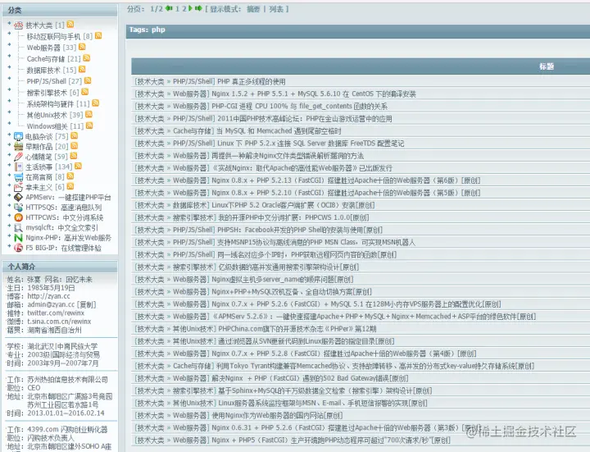Open t.sina.com.cn/rewinx weibo link
This screenshot has height=452, width=590.
59,322
